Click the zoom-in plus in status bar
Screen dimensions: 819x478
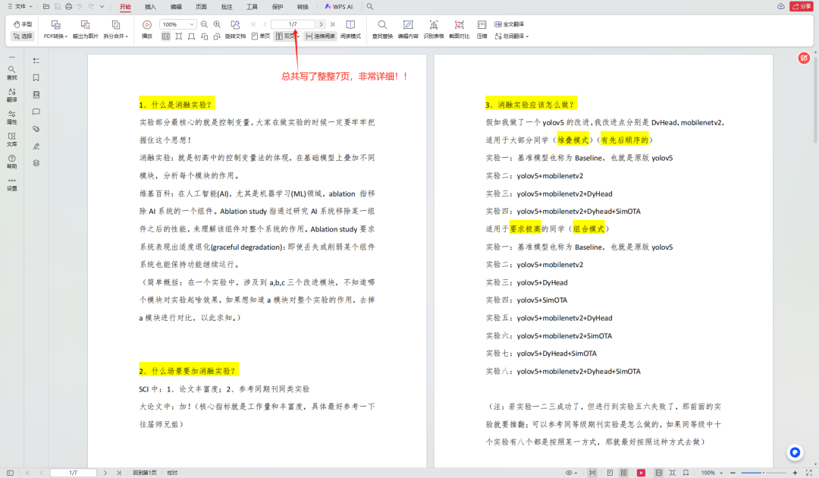[795, 473]
